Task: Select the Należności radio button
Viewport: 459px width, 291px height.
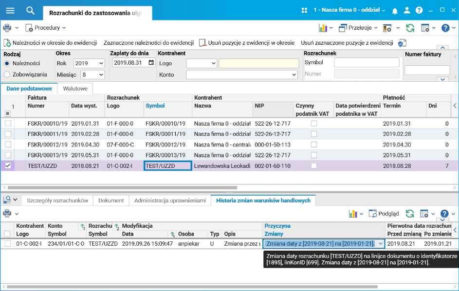Action: tap(7, 64)
